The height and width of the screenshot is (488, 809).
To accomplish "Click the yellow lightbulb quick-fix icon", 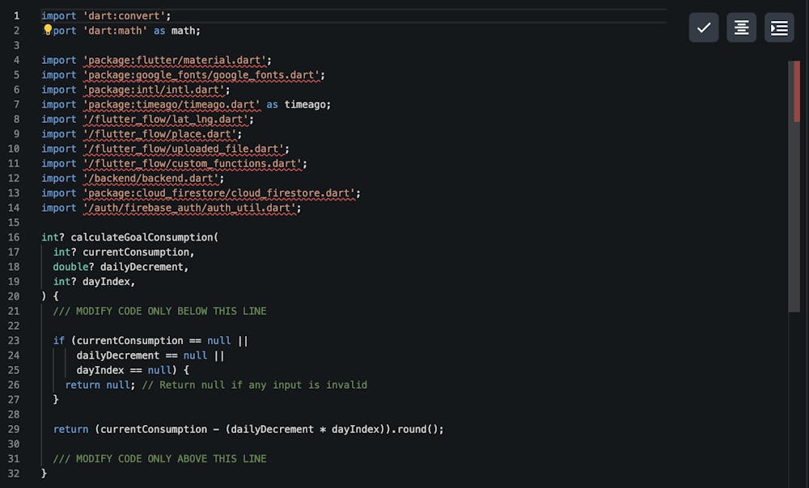I will [x=48, y=30].
